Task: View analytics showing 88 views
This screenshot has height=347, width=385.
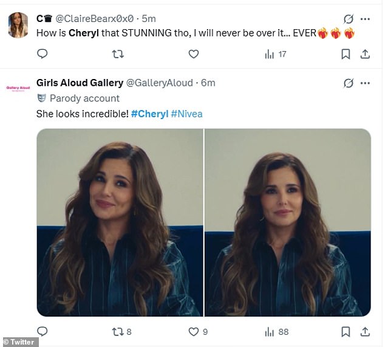Action: [x=276, y=332]
